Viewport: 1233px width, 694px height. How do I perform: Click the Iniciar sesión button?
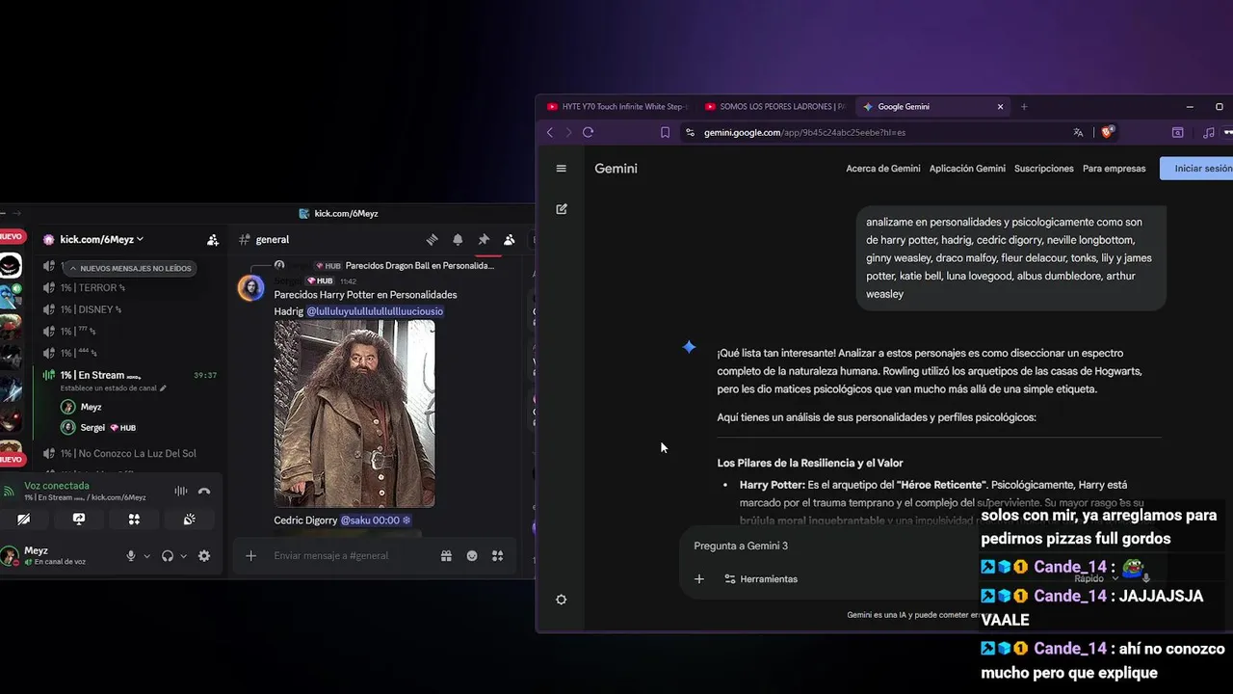(x=1198, y=169)
